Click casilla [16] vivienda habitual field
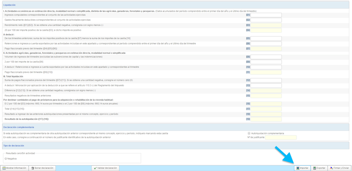The image size is (352, 171). tap(266, 104)
